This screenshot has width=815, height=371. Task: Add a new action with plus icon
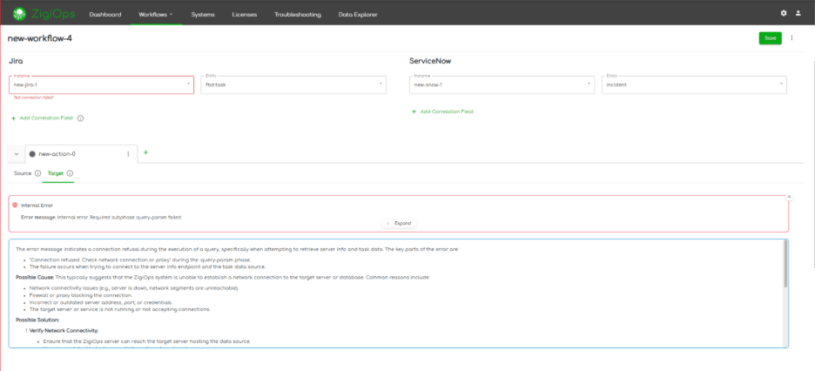(145, 152)
